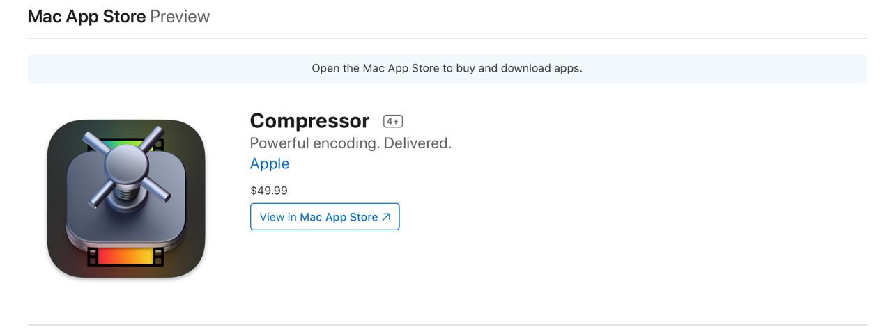This screenshot has width=892, height=334.
Task: Click 'View in' text on the button
Action: pos(278,217)
